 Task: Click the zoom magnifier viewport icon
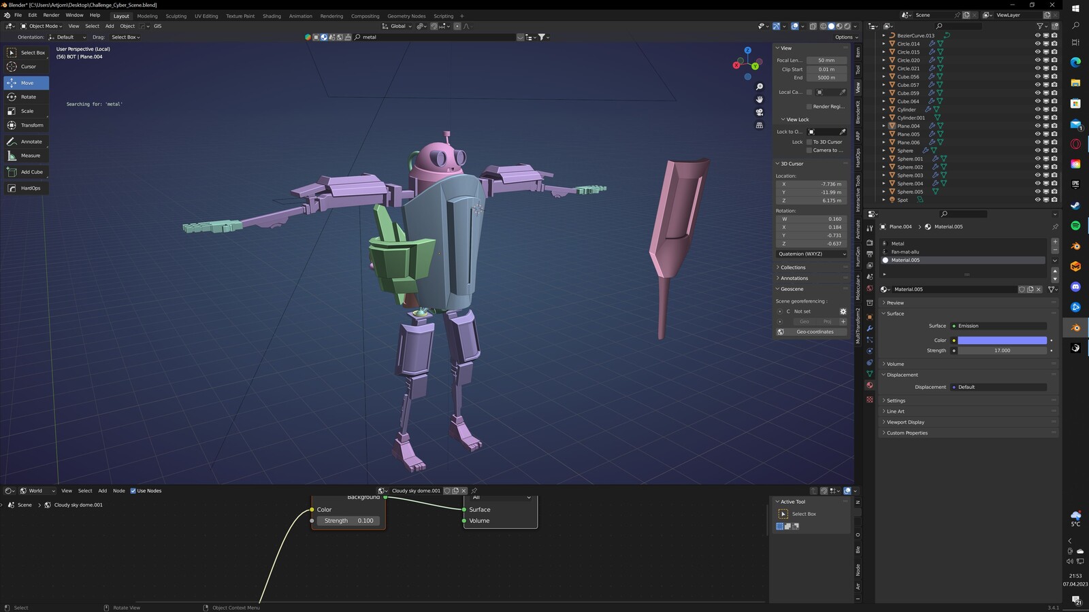(x=760, y=87)
